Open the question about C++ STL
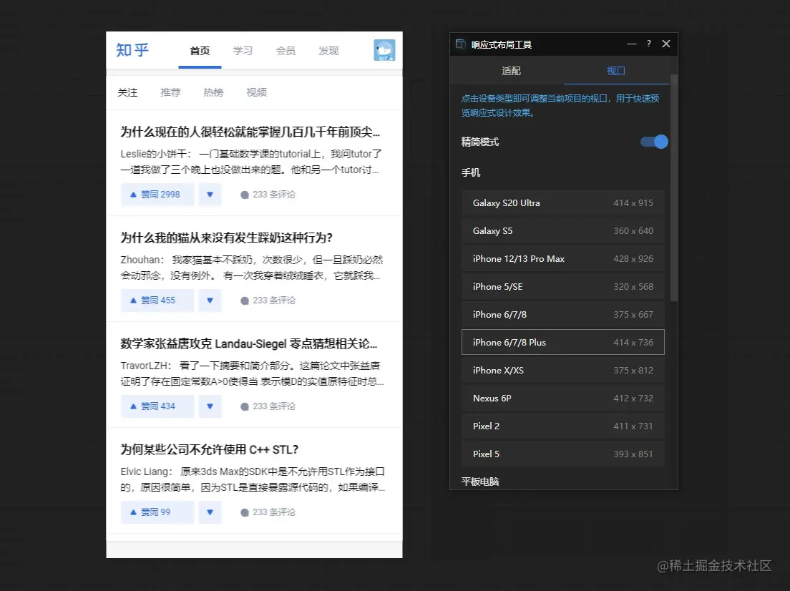The height and width of the screenshot is (591, 790). pyautogui.click(x=209, y=449)
